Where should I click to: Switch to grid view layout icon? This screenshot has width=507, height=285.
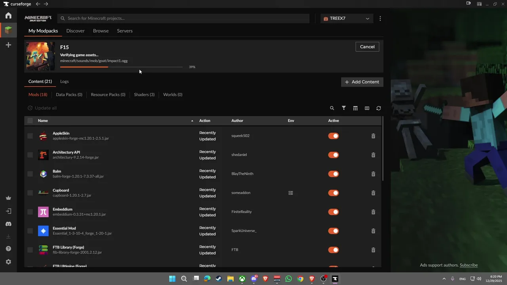[355, 108]
